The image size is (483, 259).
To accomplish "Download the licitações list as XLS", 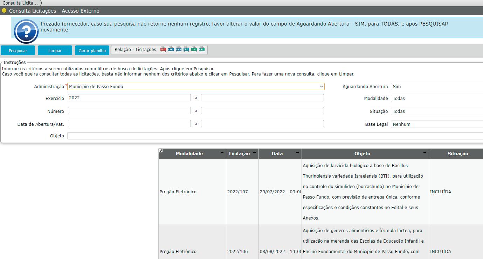I will pos(194,50).
